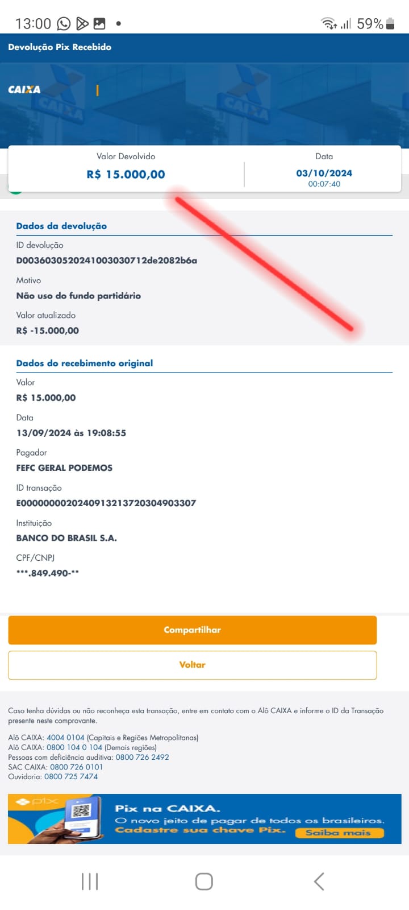409x910 pixels.
Task: Tap the 0800 104 0 104 number
Action: 74,747
